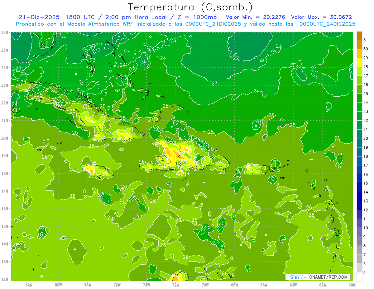Viewport: 374px width, 289px height.
Task: Click the '12N' latitude axis label
Action: (5, 279)
